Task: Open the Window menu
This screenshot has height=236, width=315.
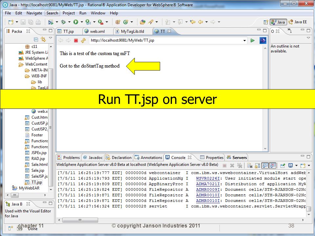Action: pos(98,13)
